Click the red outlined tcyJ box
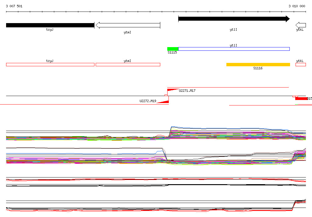Screen dimensions: 312x217 [50, 64]
